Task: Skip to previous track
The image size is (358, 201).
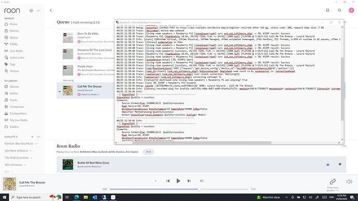Action: [x=168, y=181]
